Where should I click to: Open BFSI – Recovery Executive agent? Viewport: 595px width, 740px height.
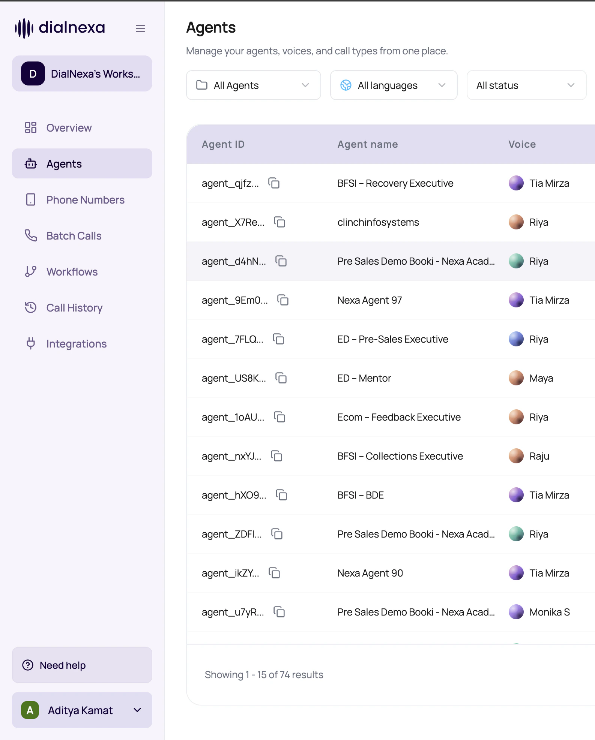(395, 183)
